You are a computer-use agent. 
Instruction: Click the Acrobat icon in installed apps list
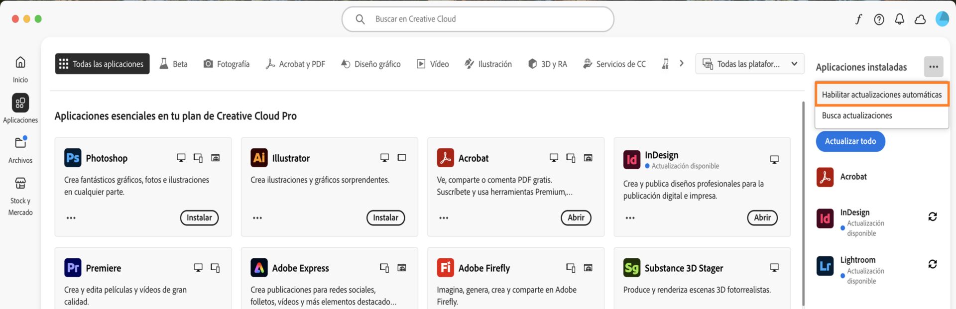click(x=825, y=177)
